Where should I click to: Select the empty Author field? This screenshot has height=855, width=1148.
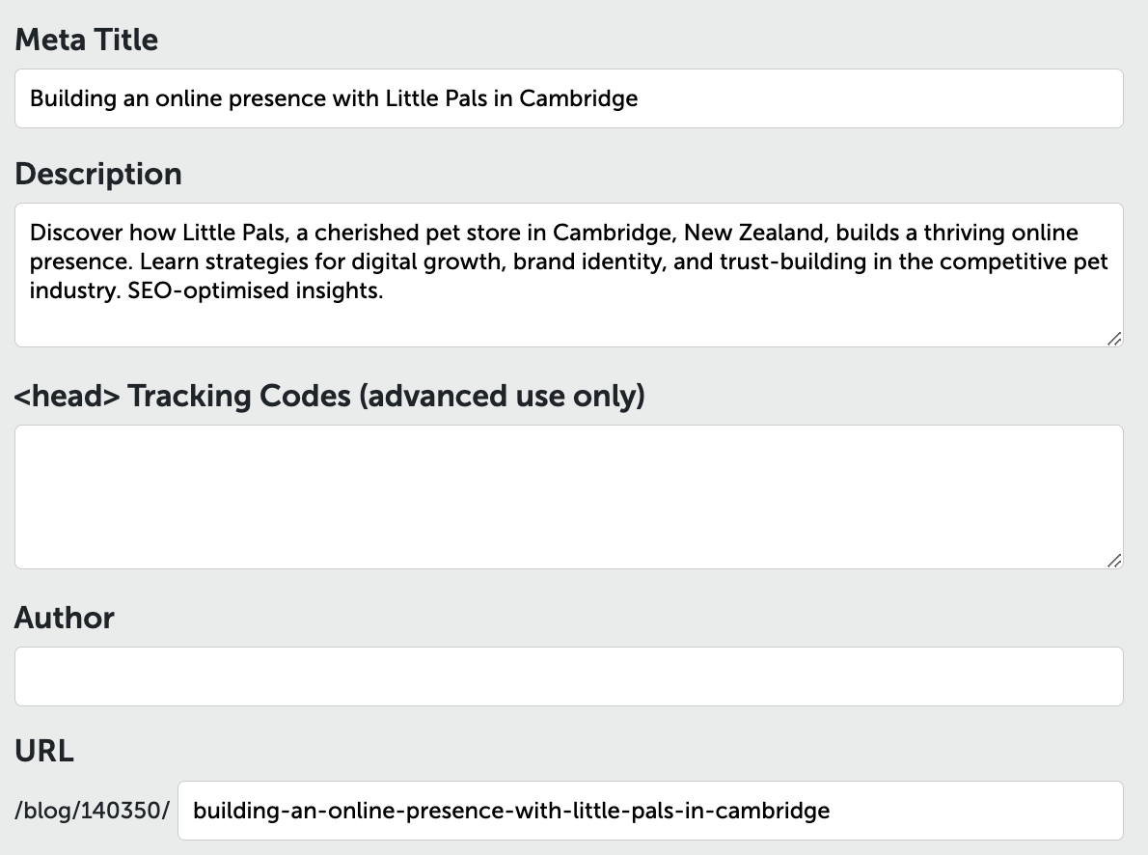click(569, 676)
